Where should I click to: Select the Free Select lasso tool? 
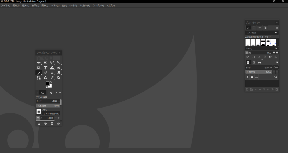point(52,63)
